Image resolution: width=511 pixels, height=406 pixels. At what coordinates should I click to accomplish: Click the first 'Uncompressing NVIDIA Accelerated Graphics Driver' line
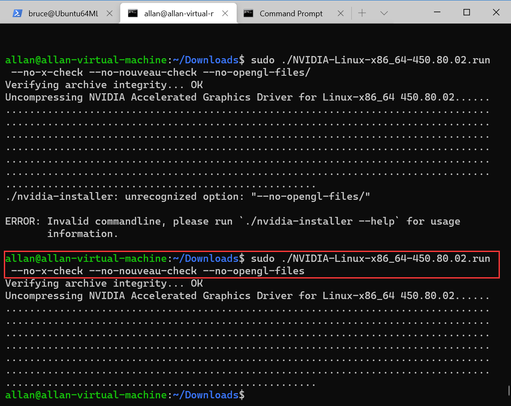[x=247, y=97]
